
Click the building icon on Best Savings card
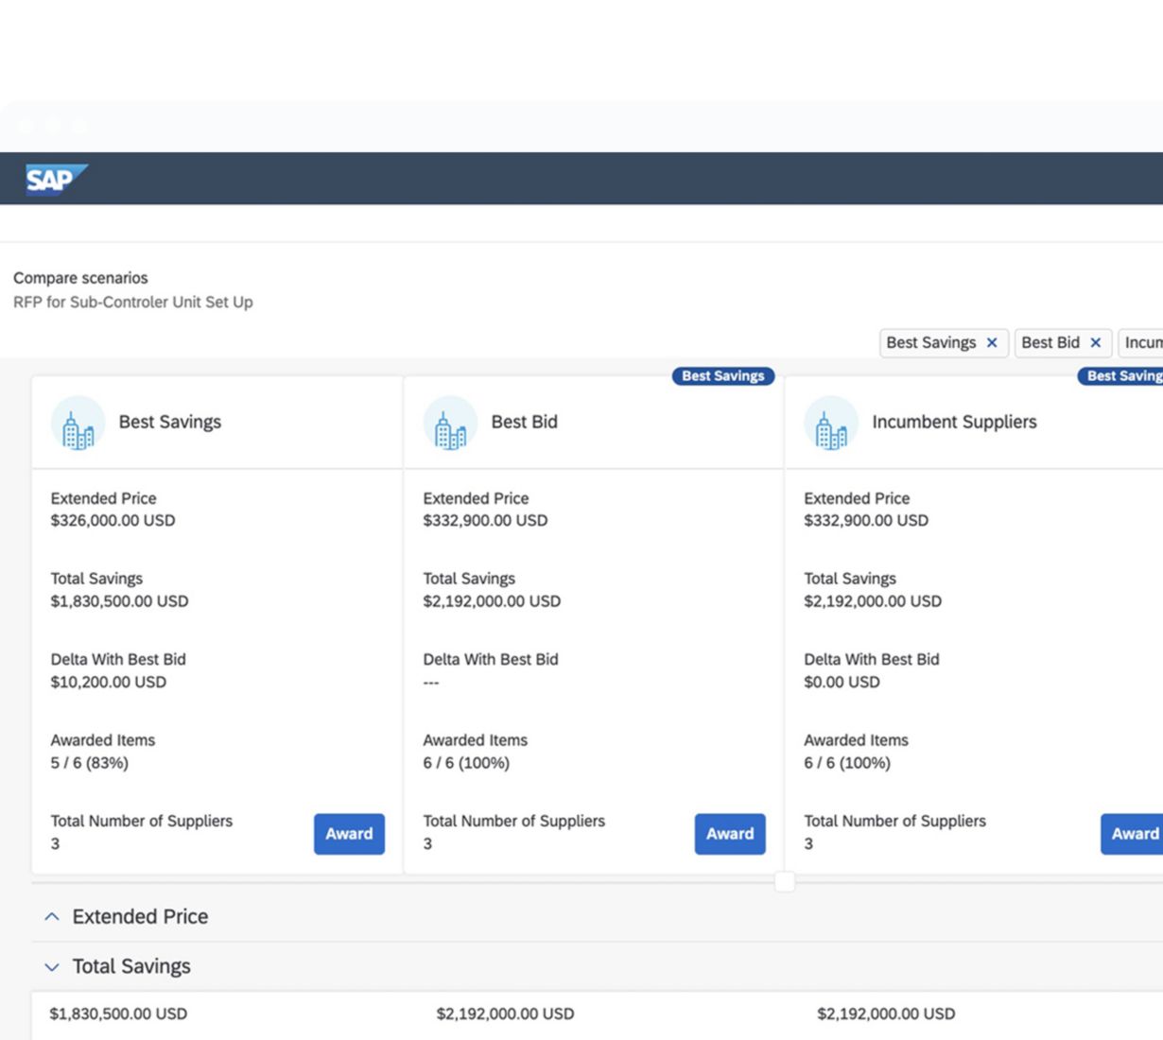78,423
